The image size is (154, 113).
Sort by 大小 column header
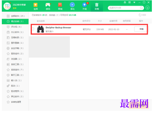tap(100, 21)
